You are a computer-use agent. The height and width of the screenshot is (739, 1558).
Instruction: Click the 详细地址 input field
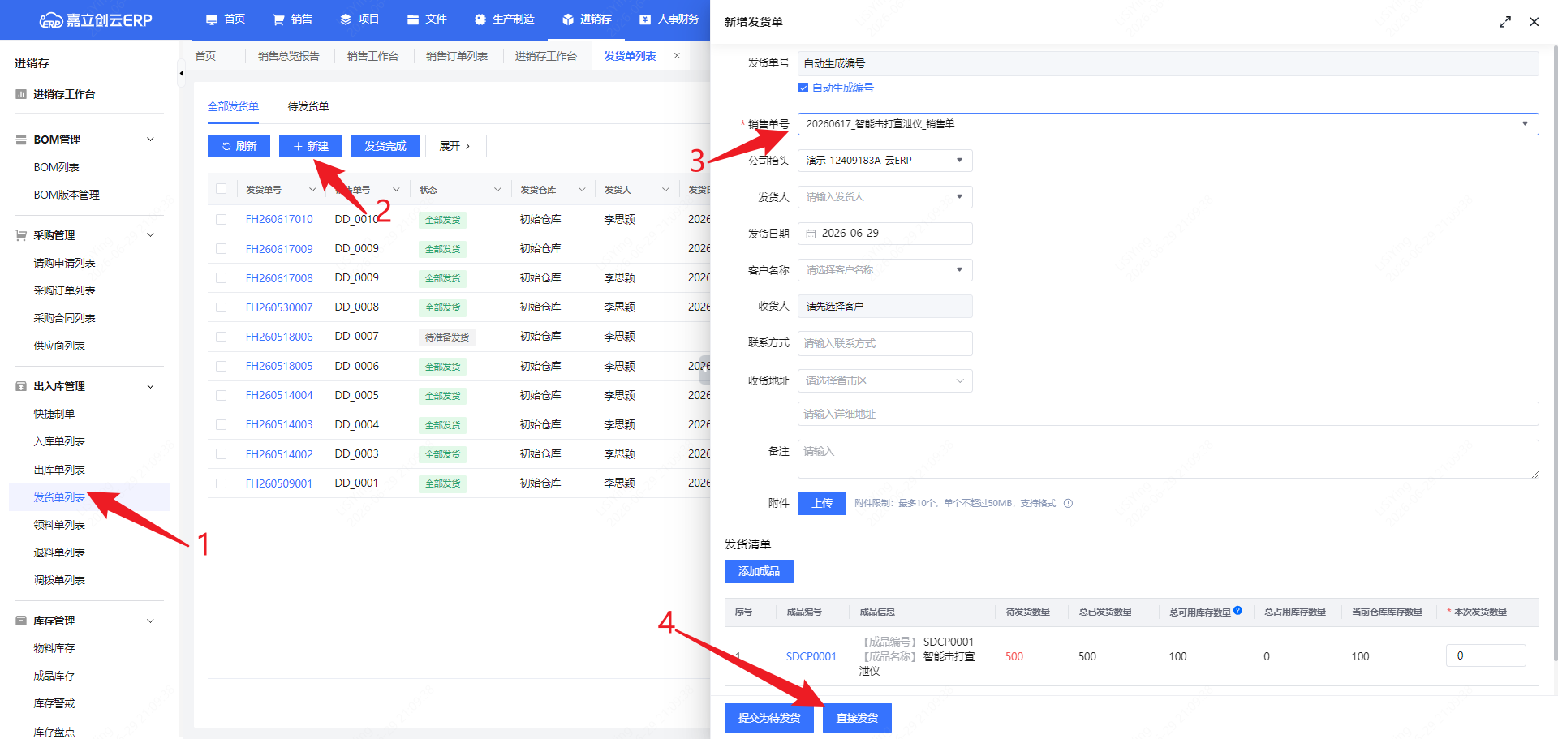point(1168,414)
